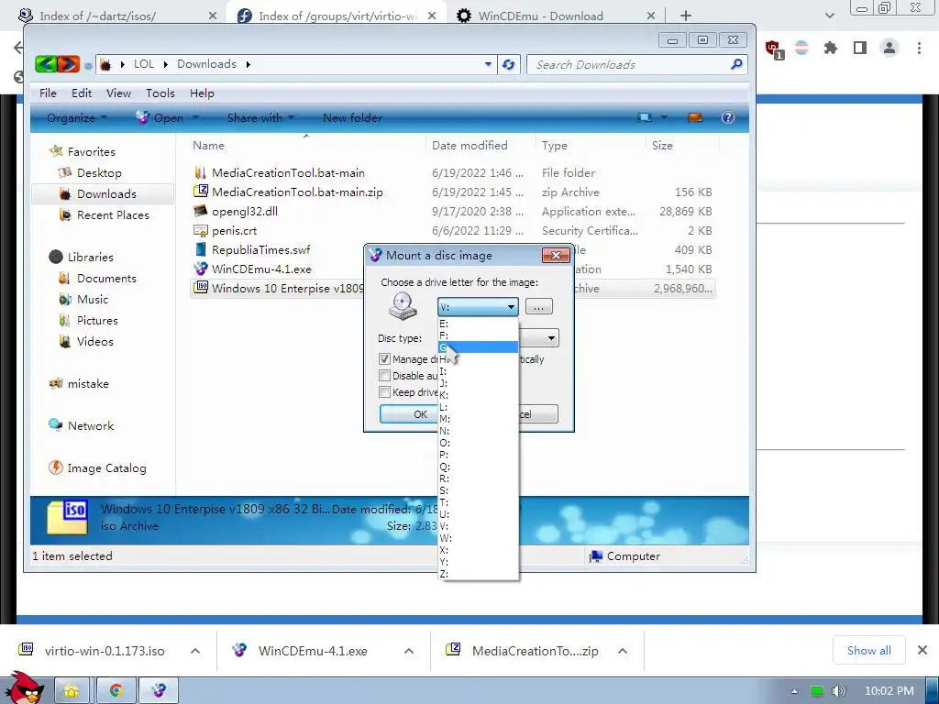Viewport: 939px width, 704px height.
Task: Click the change view icon in toolbar
Action: [x=645, y=117]
